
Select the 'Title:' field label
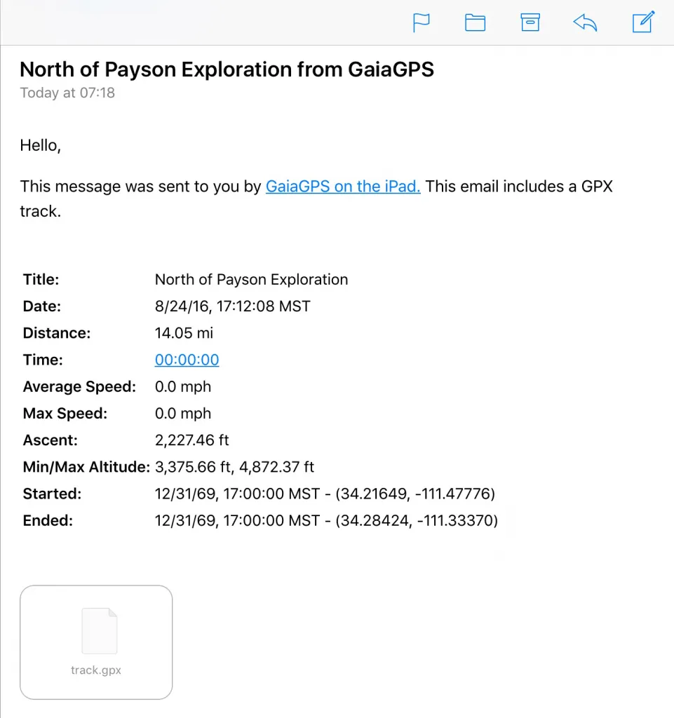pyautogui.click(x=41, y=279)
